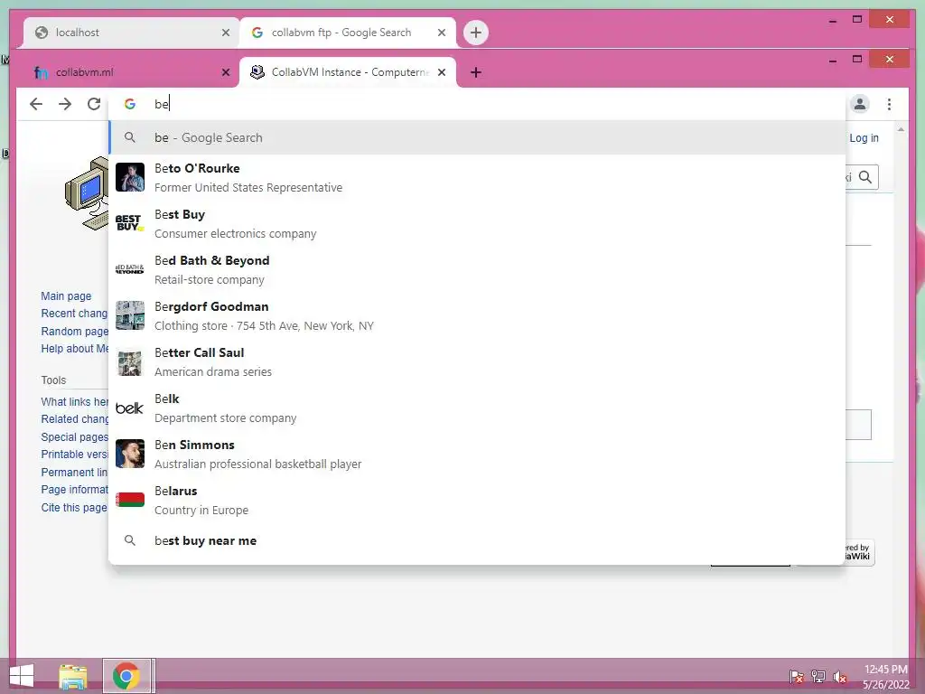925x694 pixels.
Task: Select the CollabVM Instance tab
Action: [x=348, y=72]
